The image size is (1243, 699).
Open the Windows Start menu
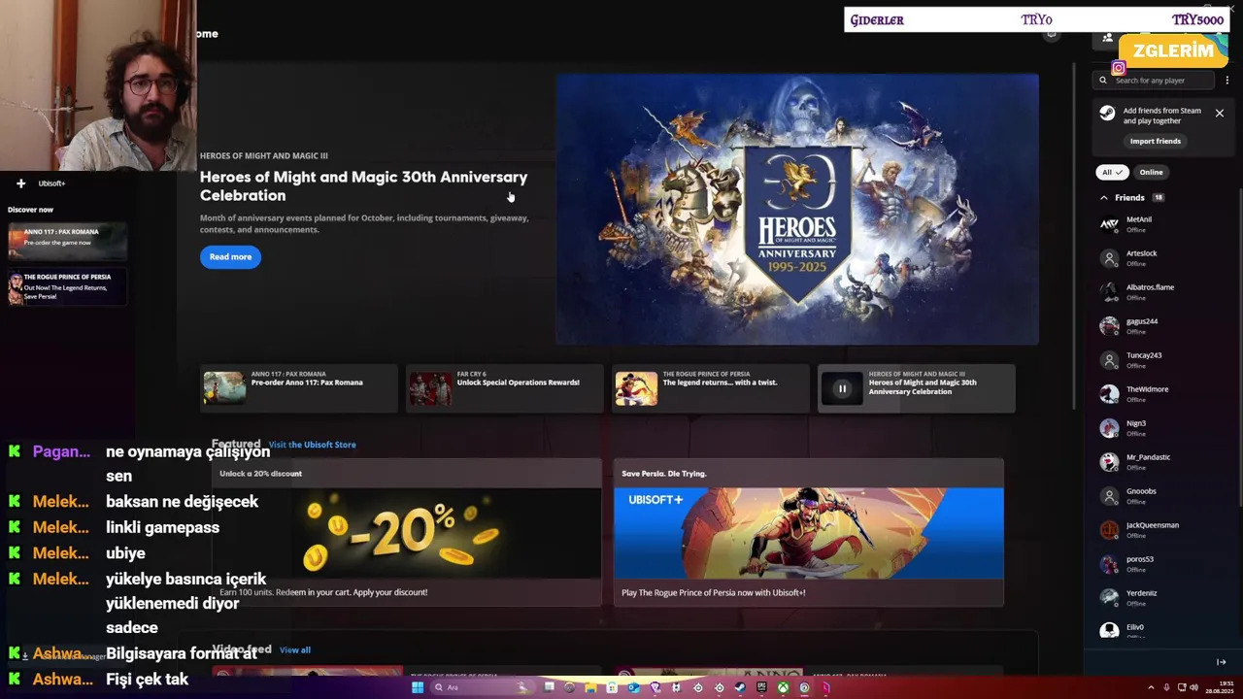tap(418, 687)
